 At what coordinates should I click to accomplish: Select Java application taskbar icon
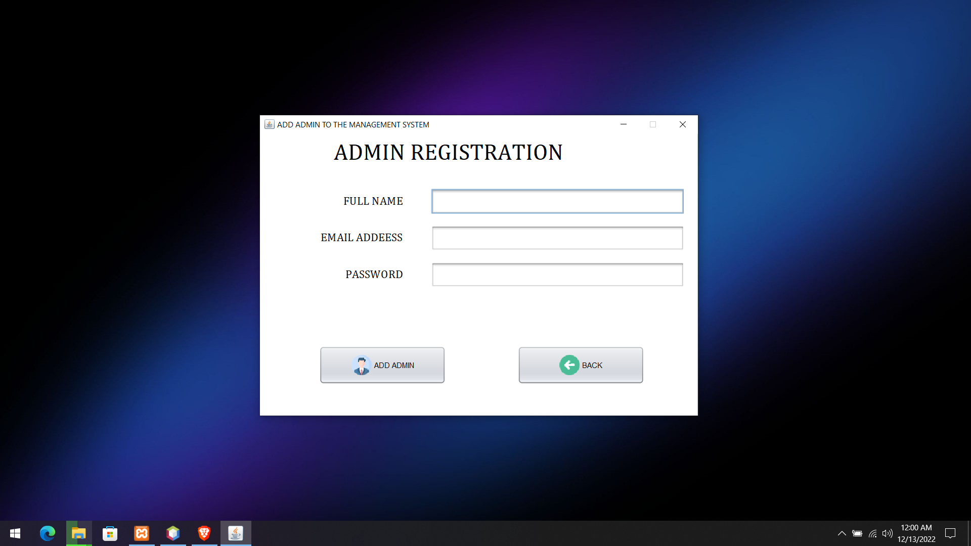[x=236, y=533]
